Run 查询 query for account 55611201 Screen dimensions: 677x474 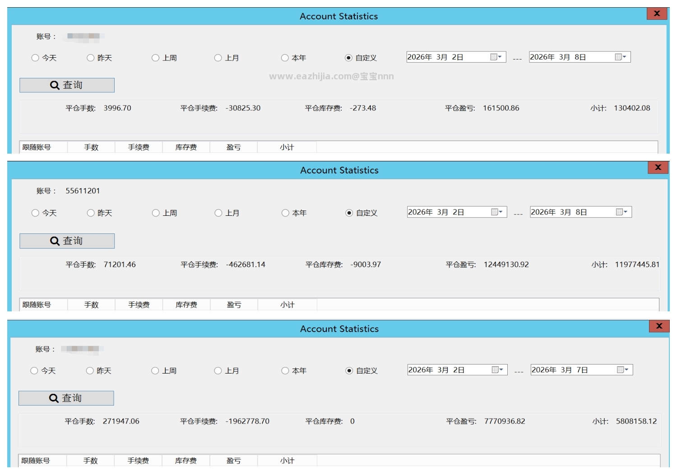tap(67, 241)
